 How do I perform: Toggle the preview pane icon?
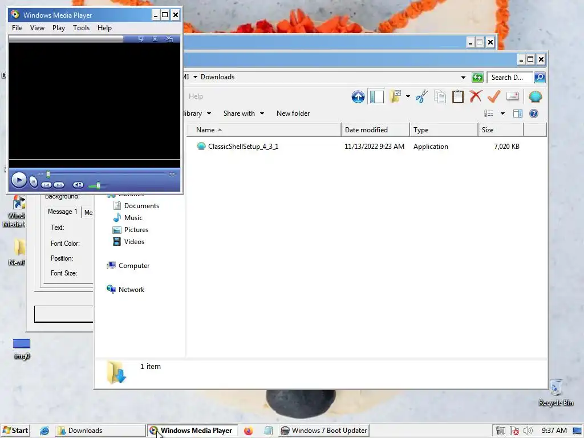(518, 113)
